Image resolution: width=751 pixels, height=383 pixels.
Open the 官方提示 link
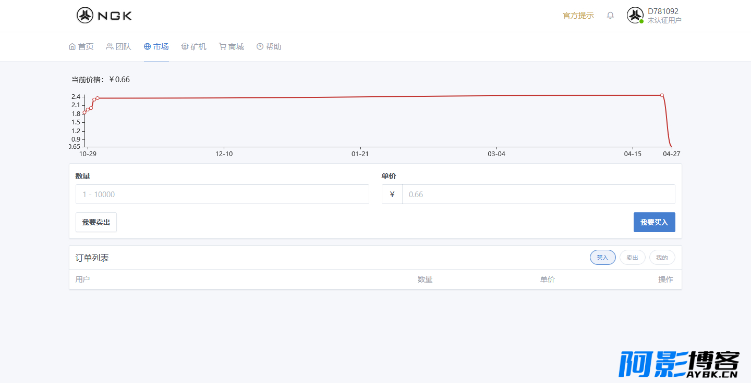(578, 16)
